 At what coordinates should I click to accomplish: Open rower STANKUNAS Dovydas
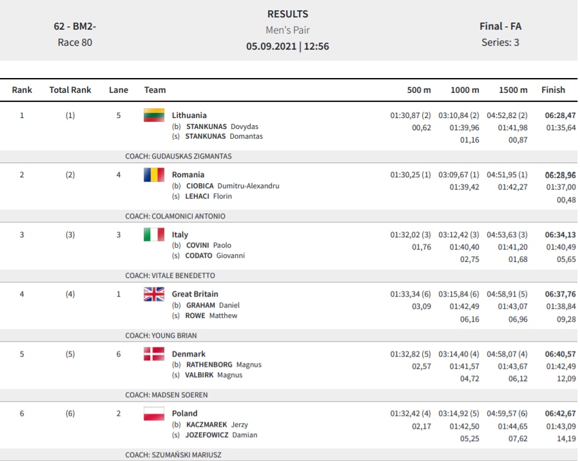tap(222, 126)
